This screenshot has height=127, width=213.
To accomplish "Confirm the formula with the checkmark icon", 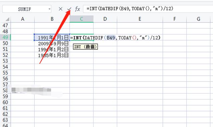I will point(69,9).
